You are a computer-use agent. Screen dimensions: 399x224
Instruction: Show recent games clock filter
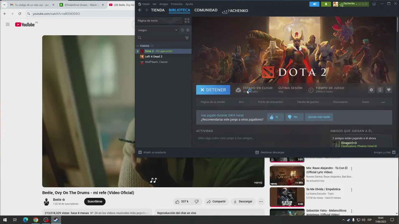183,30
